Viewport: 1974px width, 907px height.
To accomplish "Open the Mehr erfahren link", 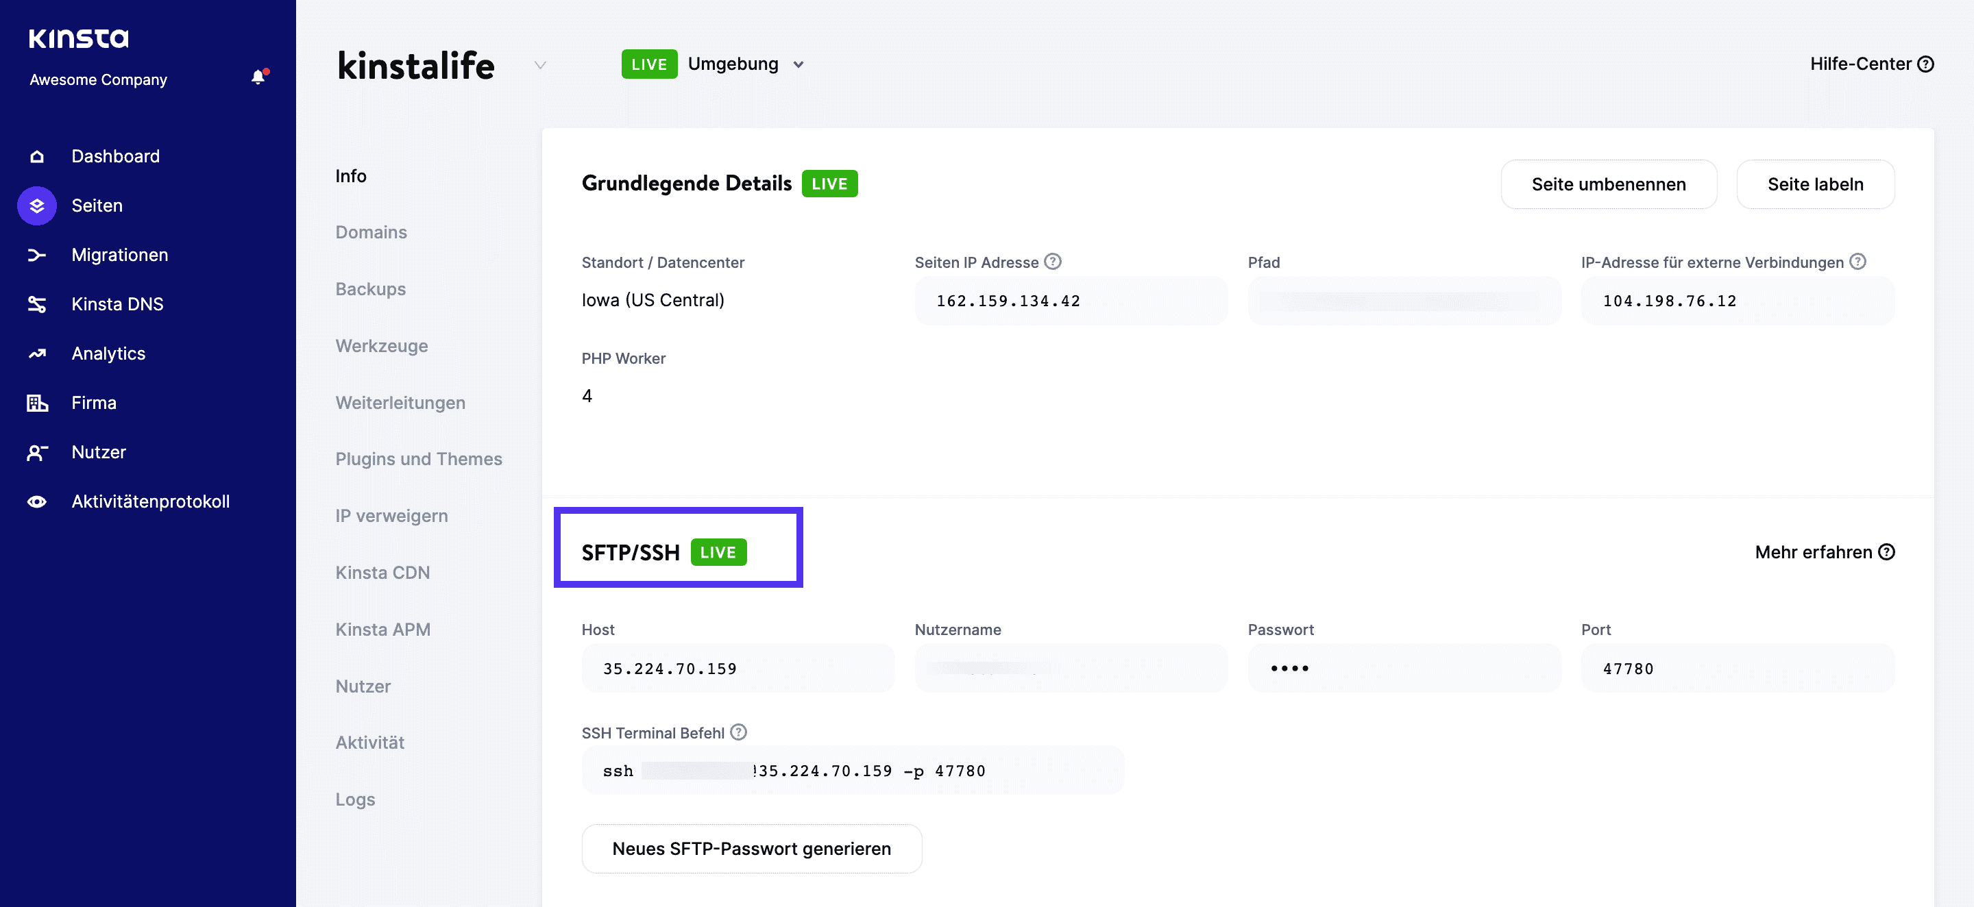I will (x=1825, y=551).
